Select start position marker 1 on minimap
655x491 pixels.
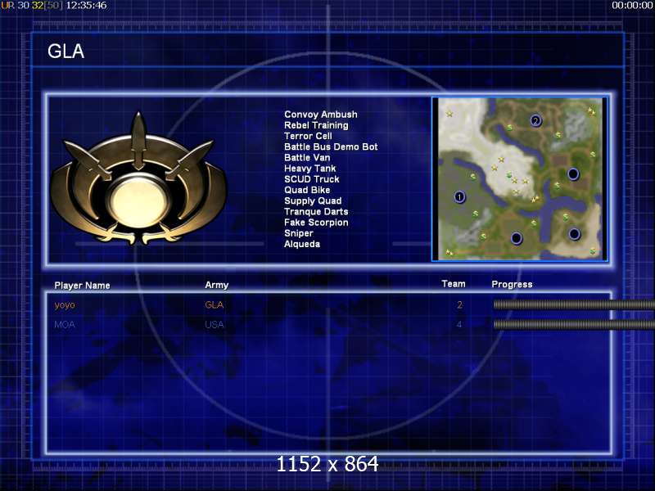[x=459, y=196]
